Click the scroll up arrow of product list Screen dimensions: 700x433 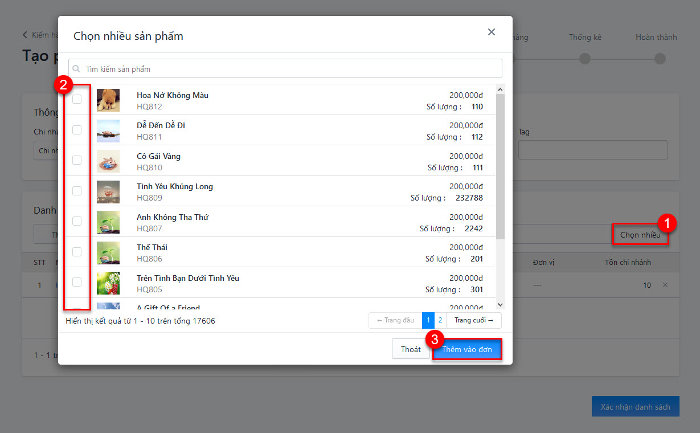coord(500,89)
